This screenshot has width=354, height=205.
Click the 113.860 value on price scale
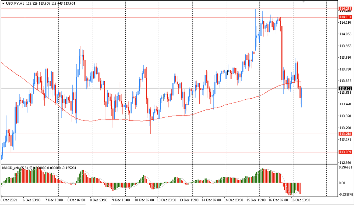[x=345, y=57]
